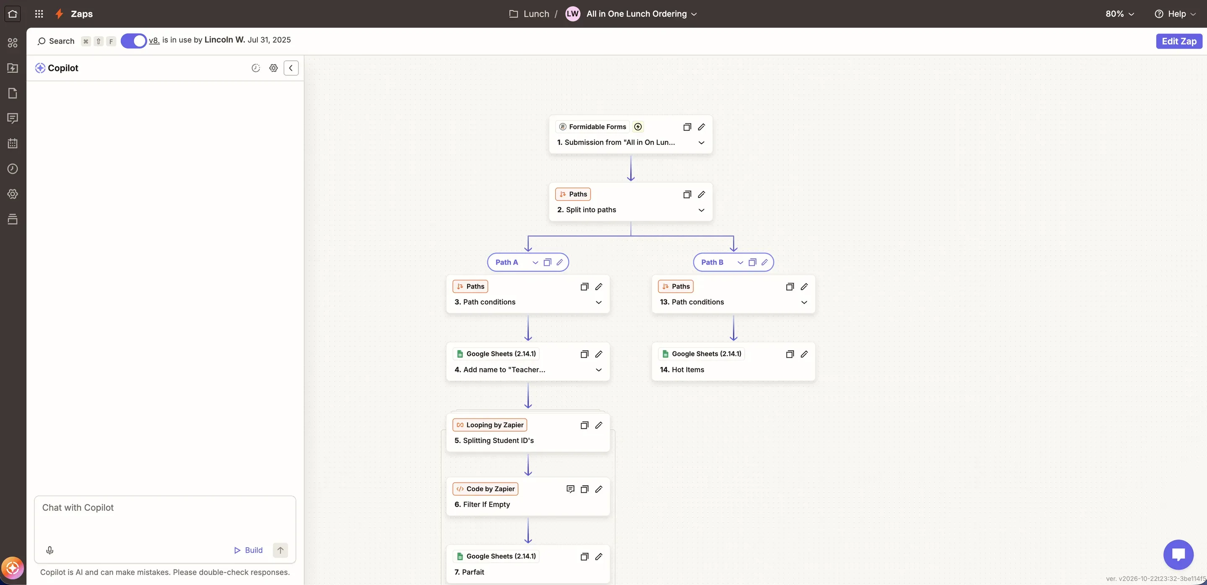Toggle the Zap on/off switch
The height and width of the screenshot is (585, 1207).
tap(134, 41)
